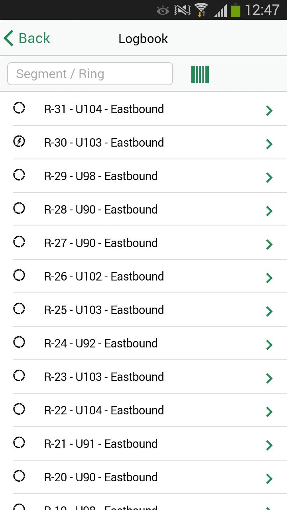Click the status circle icon for R-29
This screenshot has height=510, width=287.
click(x=19, y=175)
